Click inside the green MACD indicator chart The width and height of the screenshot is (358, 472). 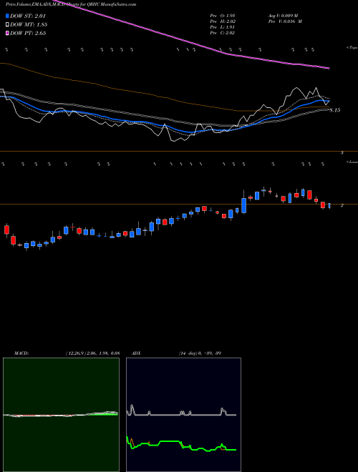tap(61, 415)
